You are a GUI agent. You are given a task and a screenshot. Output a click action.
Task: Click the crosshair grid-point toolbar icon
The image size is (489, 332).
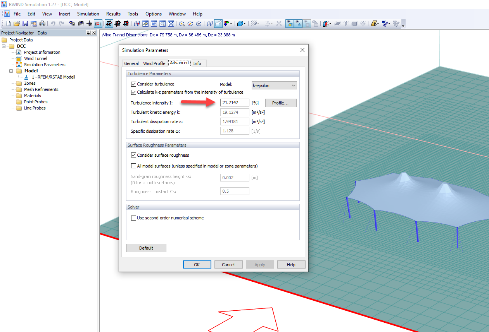click(89, 24)
